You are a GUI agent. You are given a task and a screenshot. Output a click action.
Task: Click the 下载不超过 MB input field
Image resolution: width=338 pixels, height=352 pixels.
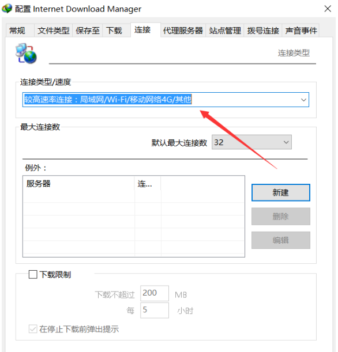(155, 293)
